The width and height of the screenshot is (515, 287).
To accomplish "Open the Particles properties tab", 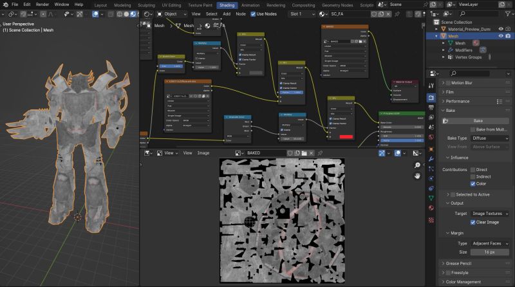I will (431, 169).
